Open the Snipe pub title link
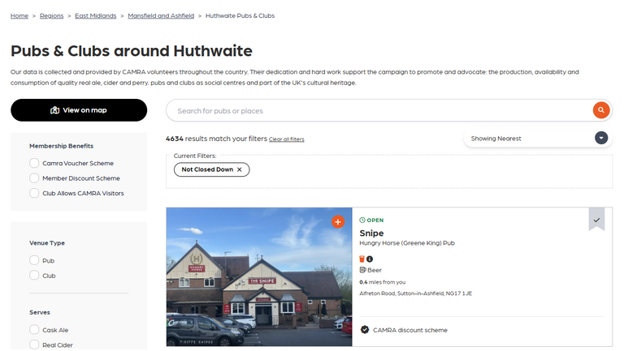624x351 pixels. 371,233
